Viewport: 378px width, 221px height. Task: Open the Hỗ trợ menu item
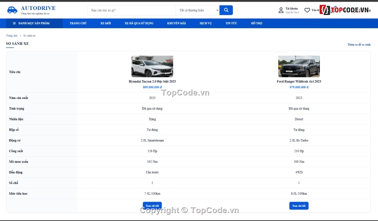tap(257, 23)
